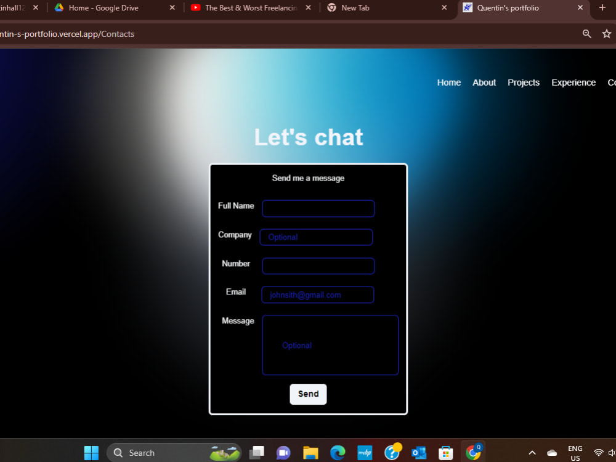Image resolution: width=616 pixels, height=462 pixels.
Task: Go to the About page link
Action: tap(484, 83)
